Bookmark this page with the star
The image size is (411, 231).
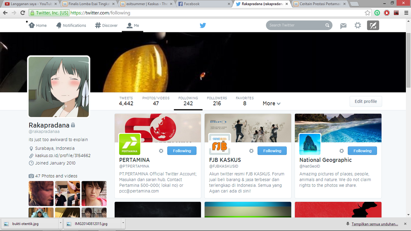tap(368, 13)
